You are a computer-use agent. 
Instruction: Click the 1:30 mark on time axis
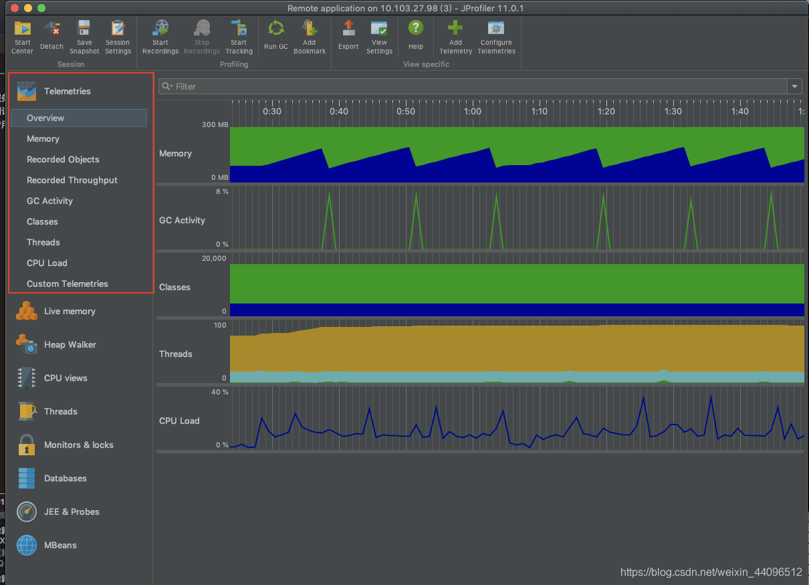(673, 111)
